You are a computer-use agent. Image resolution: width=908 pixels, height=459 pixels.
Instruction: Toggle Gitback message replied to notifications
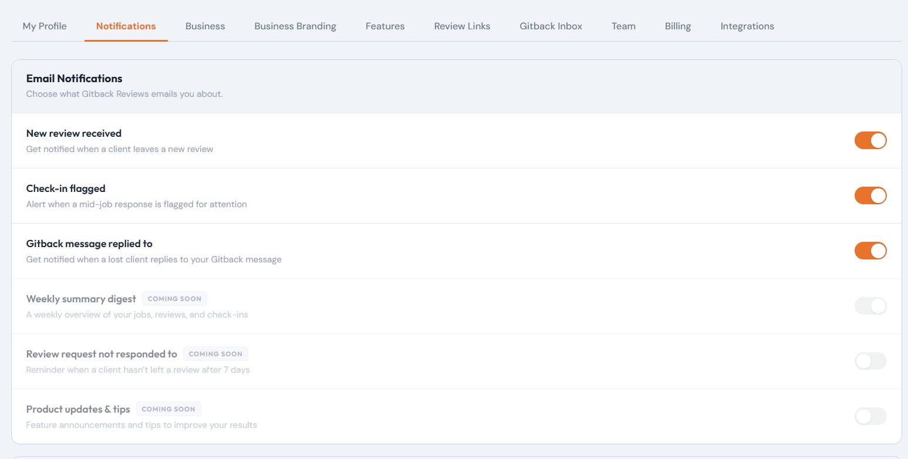(x=870, y=251)
